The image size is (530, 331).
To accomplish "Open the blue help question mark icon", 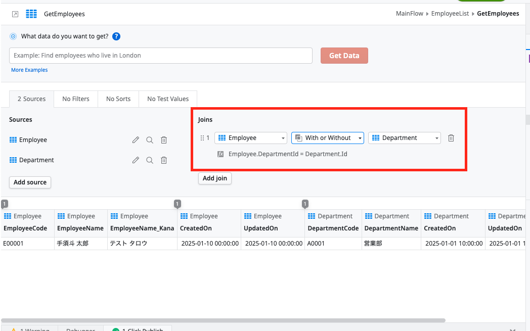I will (x=116, y=36).
